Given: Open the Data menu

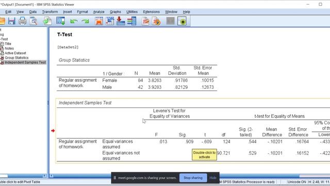Looking at the screenshot, I should [33, 12].
